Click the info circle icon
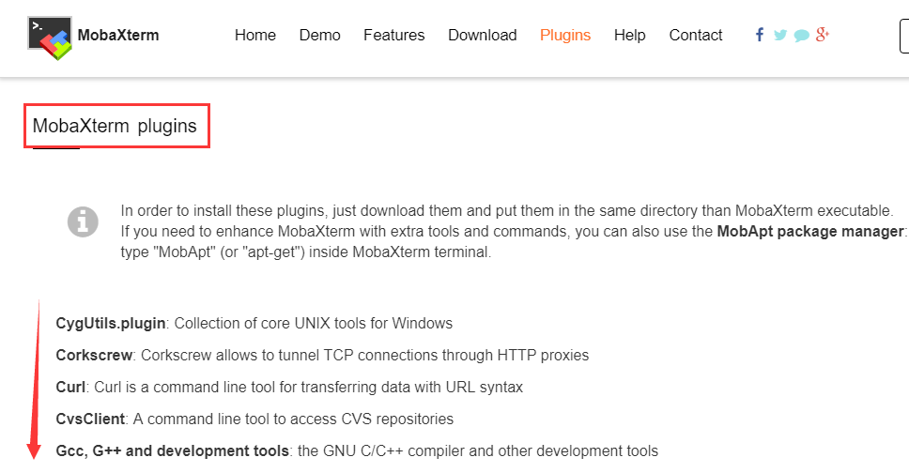 [83, 222]
